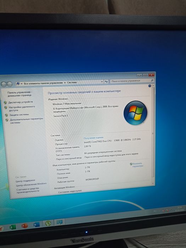
Task: Open uTorrent from the taskbar
Action: [48, 223]
